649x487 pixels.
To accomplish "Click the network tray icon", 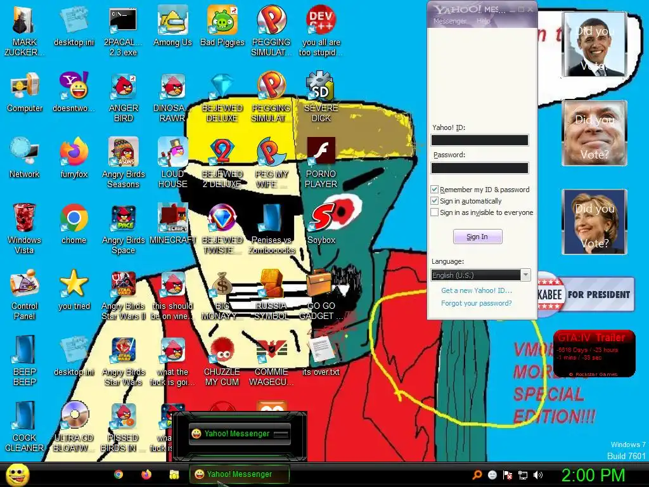I will (x=523, y=475).
